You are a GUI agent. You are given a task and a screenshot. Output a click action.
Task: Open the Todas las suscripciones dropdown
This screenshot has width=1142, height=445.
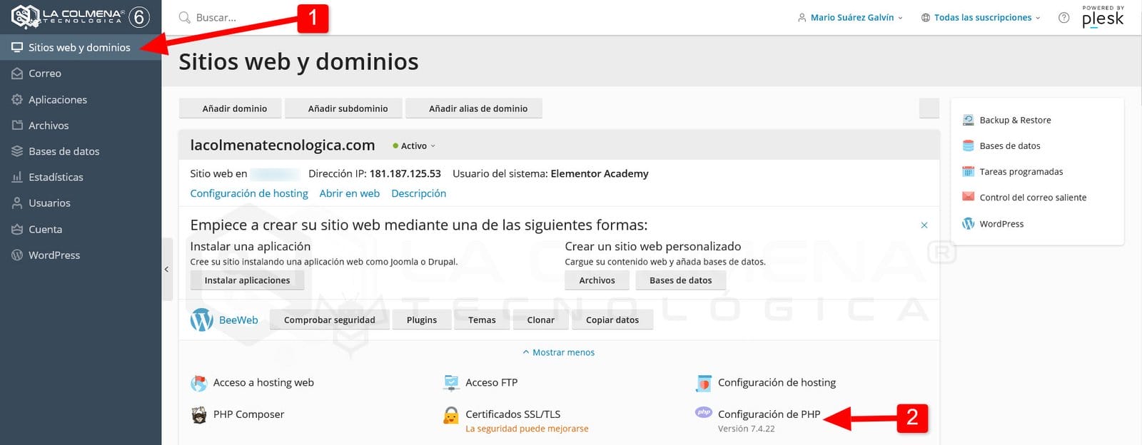point(981,18)
